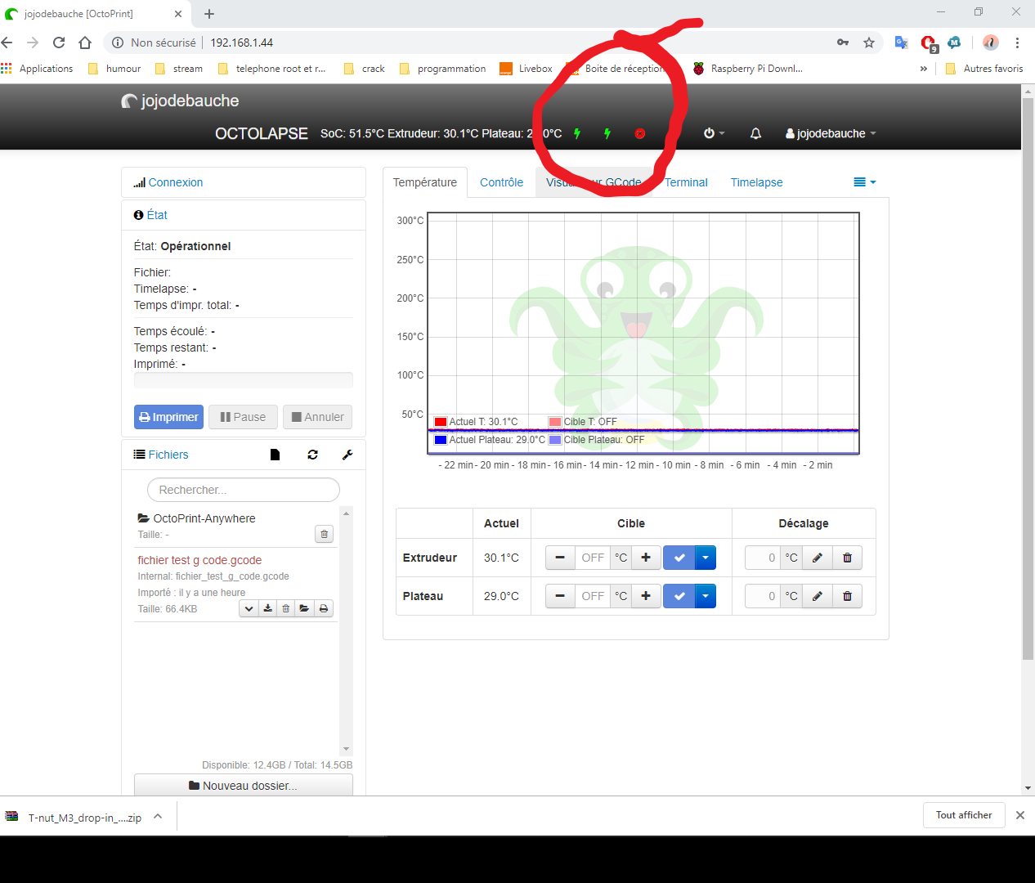The width and height of the screenshot is (1035, 883).
Task: Delete fichier test g code.gcode
Action: point(285,608)
